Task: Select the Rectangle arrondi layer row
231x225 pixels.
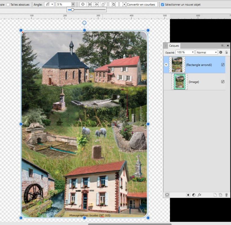Action: [194, 65]
